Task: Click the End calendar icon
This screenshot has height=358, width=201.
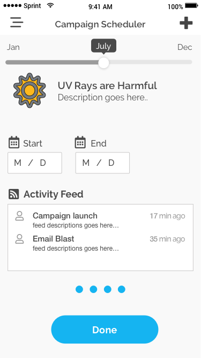Action: tap(80, 142)
